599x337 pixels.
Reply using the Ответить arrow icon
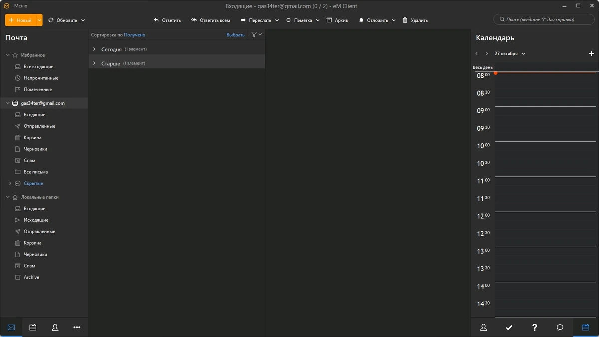pos(156,20)
